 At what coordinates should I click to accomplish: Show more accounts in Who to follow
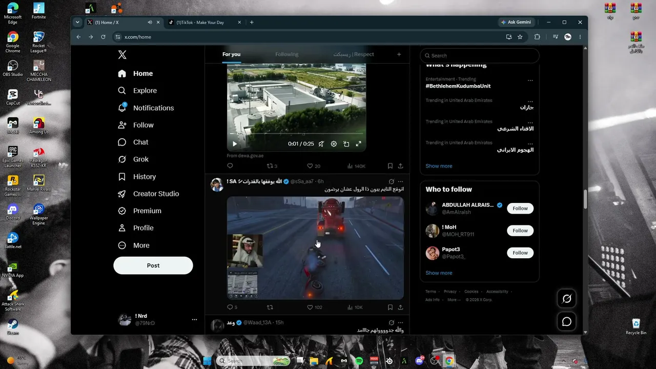(439, 273)
